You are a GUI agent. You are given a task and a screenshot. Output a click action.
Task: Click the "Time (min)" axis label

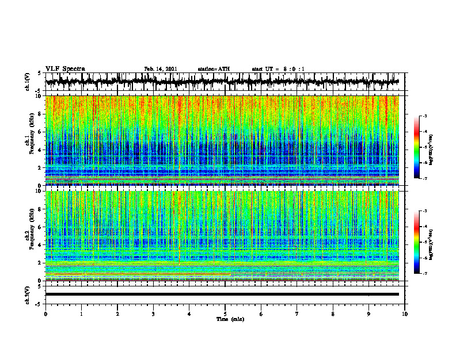click(230, 319)
